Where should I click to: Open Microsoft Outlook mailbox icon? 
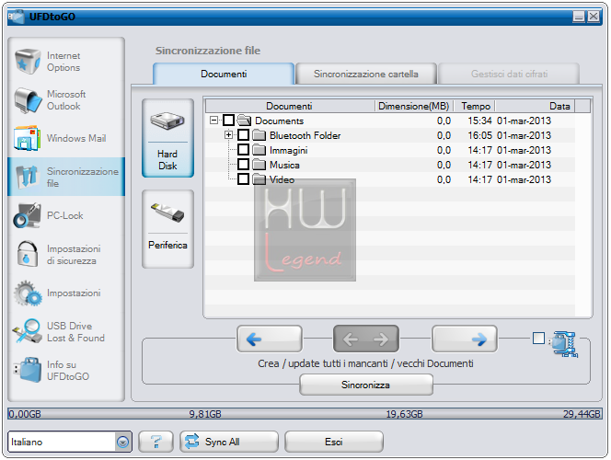(x=28, y=100)
